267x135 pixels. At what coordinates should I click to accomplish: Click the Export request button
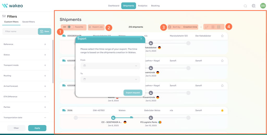tap(133, 93)
